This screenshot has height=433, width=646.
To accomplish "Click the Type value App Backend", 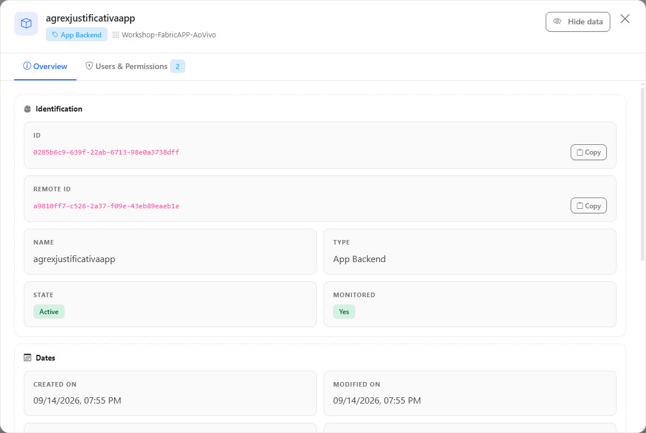I will pyautogui.click(x=359, y=259).
